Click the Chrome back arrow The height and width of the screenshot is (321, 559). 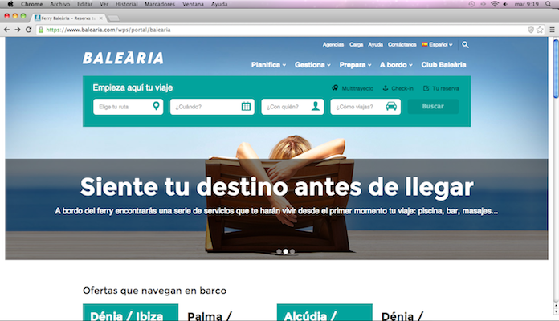[6, 30]
